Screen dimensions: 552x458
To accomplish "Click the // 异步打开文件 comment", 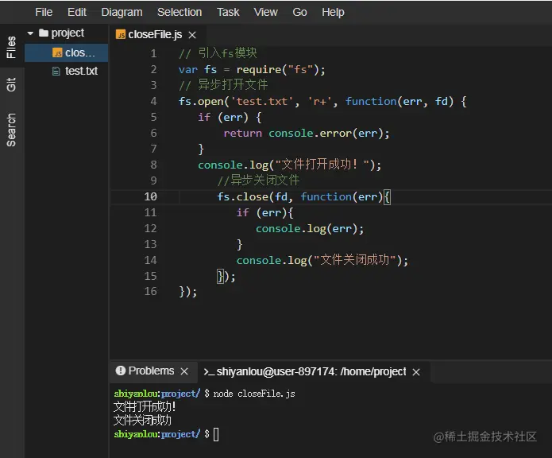I will pos(223,85).
